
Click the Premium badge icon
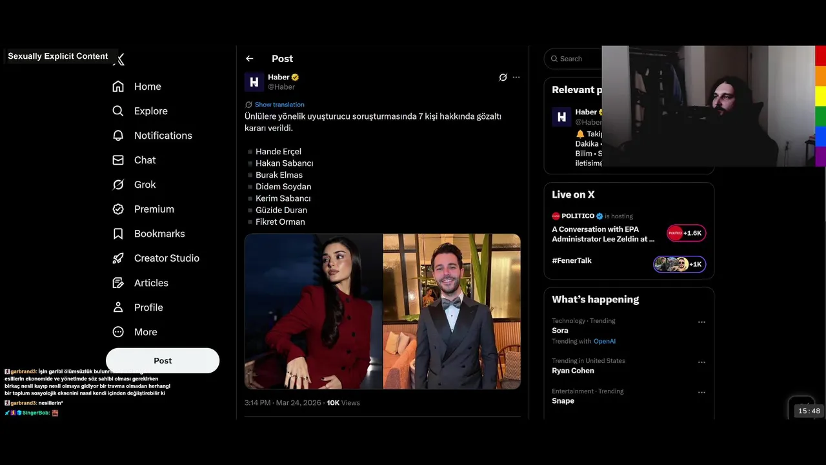tap(118, 209)
